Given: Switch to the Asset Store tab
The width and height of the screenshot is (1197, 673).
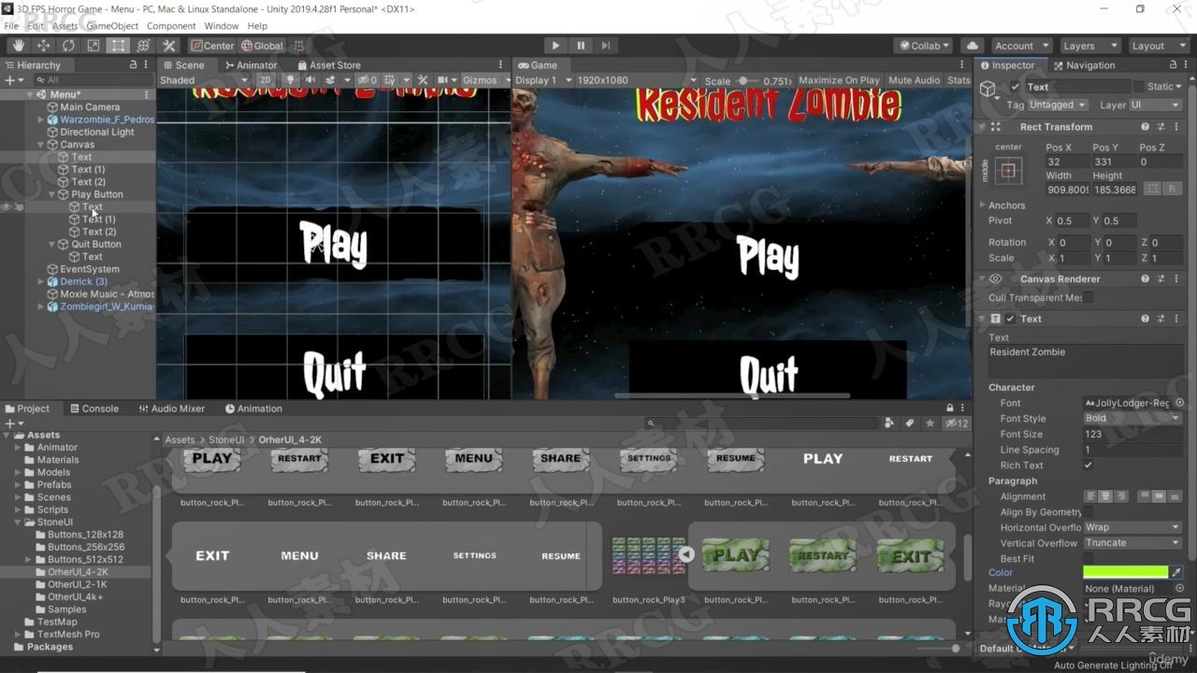Looking at the screenshot, I should pos(328,65).
